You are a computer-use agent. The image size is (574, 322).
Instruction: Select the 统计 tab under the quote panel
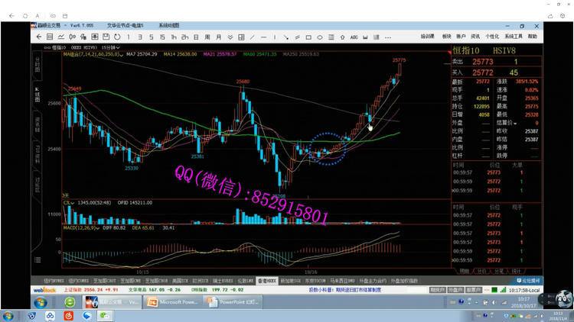pyautogui.click(x=515, y=270)
